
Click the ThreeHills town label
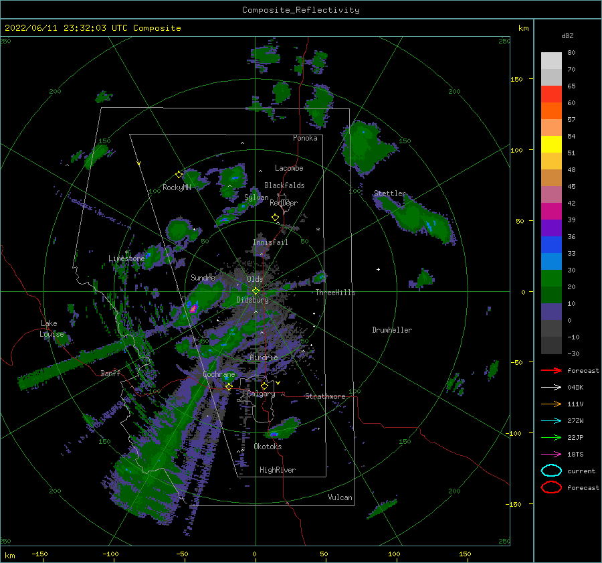click(335, 293)
